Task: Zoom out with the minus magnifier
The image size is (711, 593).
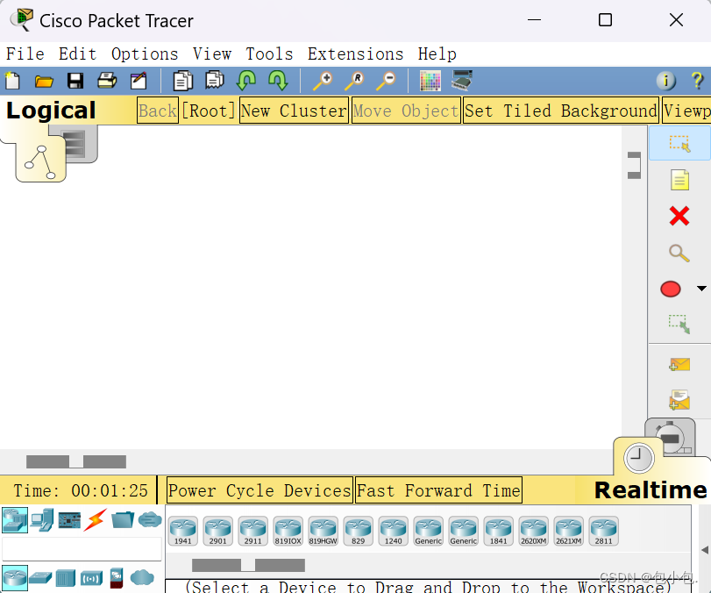Action: (x=386, y=81)
